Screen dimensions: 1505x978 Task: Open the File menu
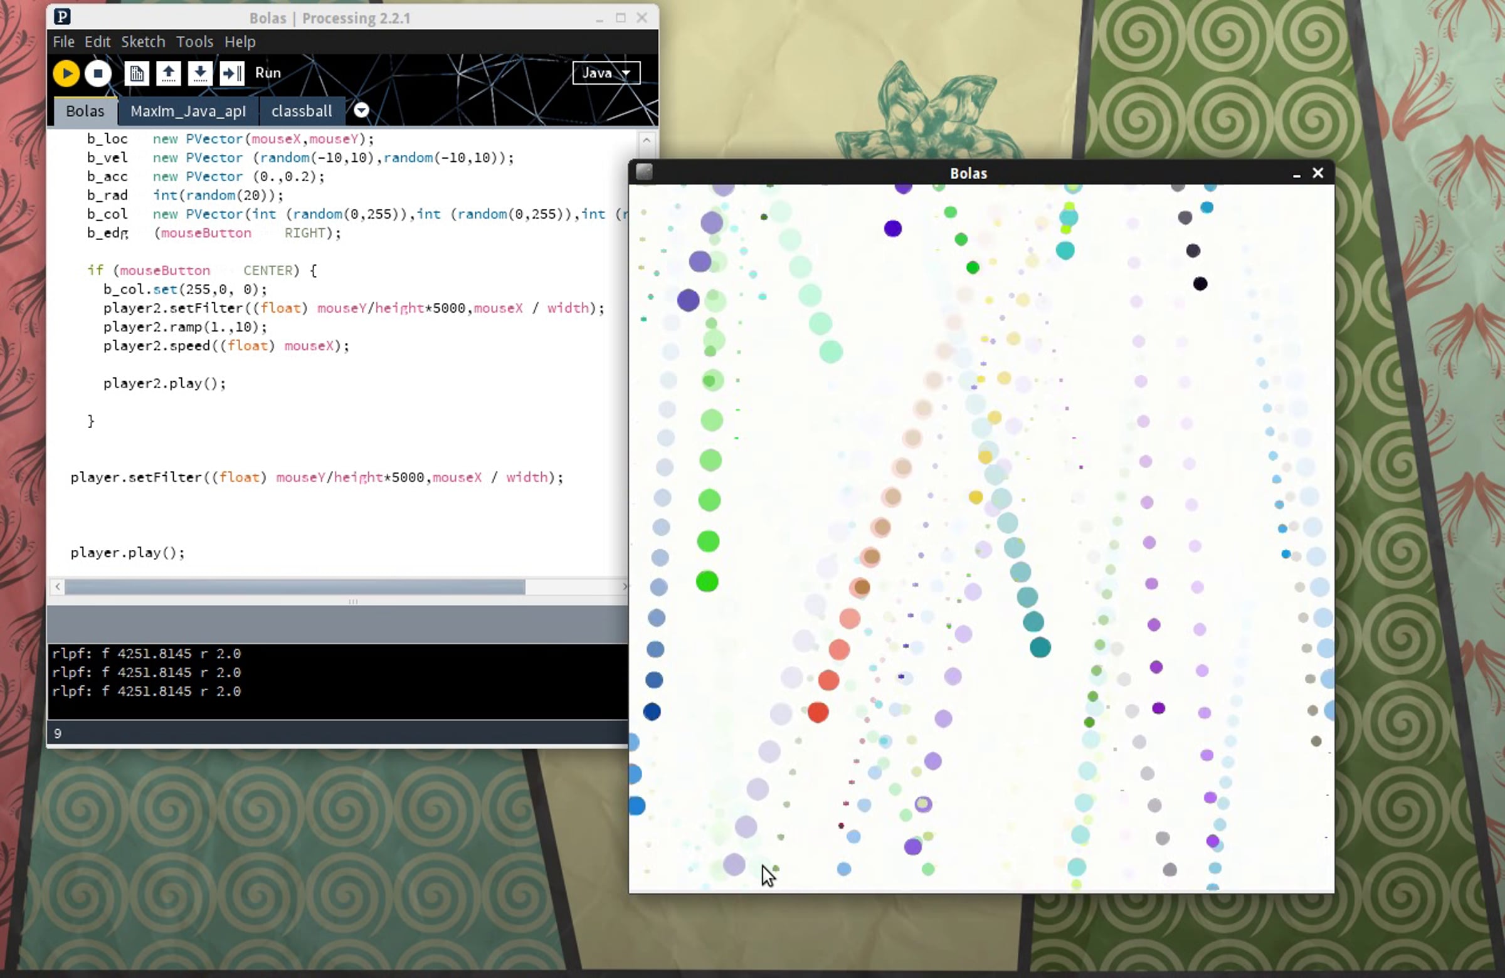pos(63,42)
